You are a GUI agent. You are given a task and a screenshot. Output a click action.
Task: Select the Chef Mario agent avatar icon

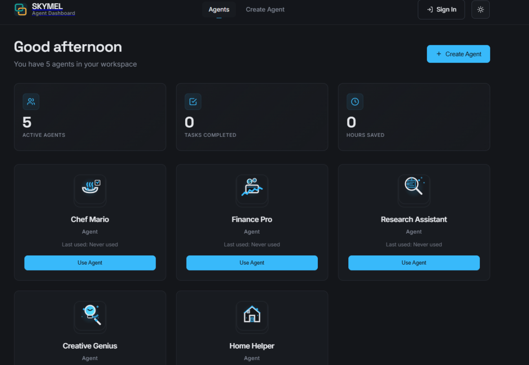[x=90, y=190]
